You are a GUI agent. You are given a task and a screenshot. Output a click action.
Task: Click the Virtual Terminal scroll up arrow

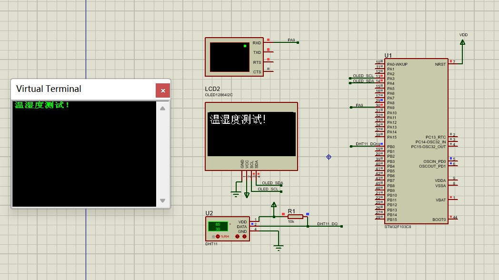(x=162, y=109)
